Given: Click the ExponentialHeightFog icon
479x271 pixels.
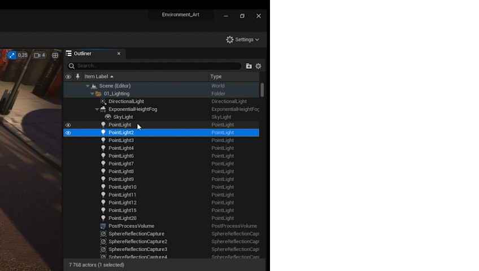Looking at the screenshot, I should 103,109.
